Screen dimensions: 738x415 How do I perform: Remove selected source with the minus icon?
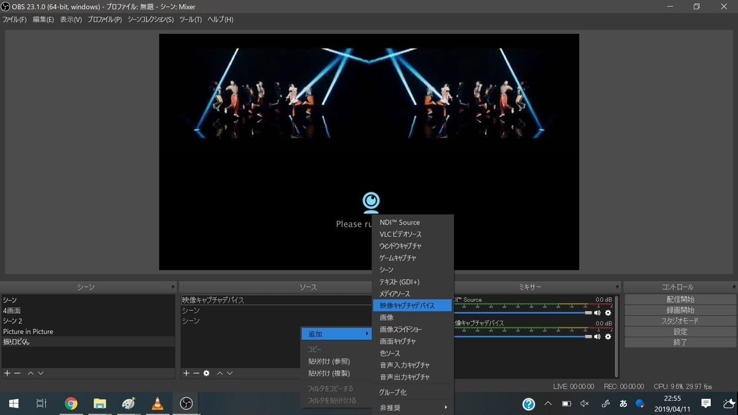point(196,373)
